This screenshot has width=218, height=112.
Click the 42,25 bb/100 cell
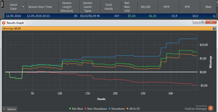[152, 16]
